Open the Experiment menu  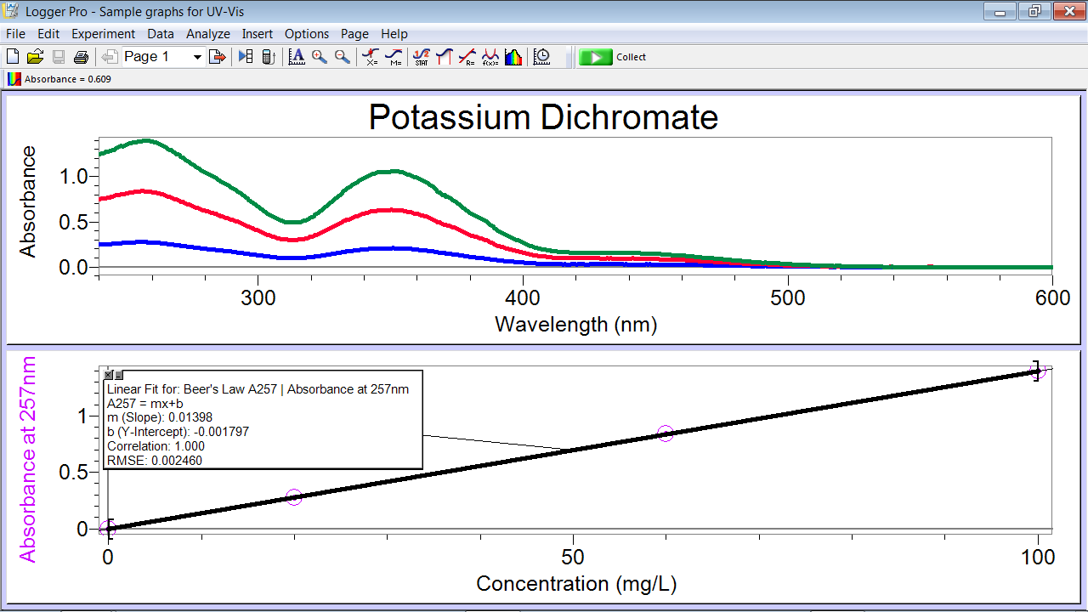tap(103, 34)
